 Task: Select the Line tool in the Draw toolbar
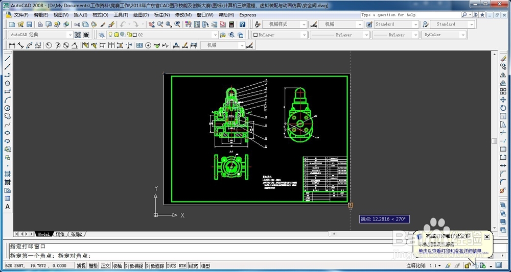click(x=7, y=58)
